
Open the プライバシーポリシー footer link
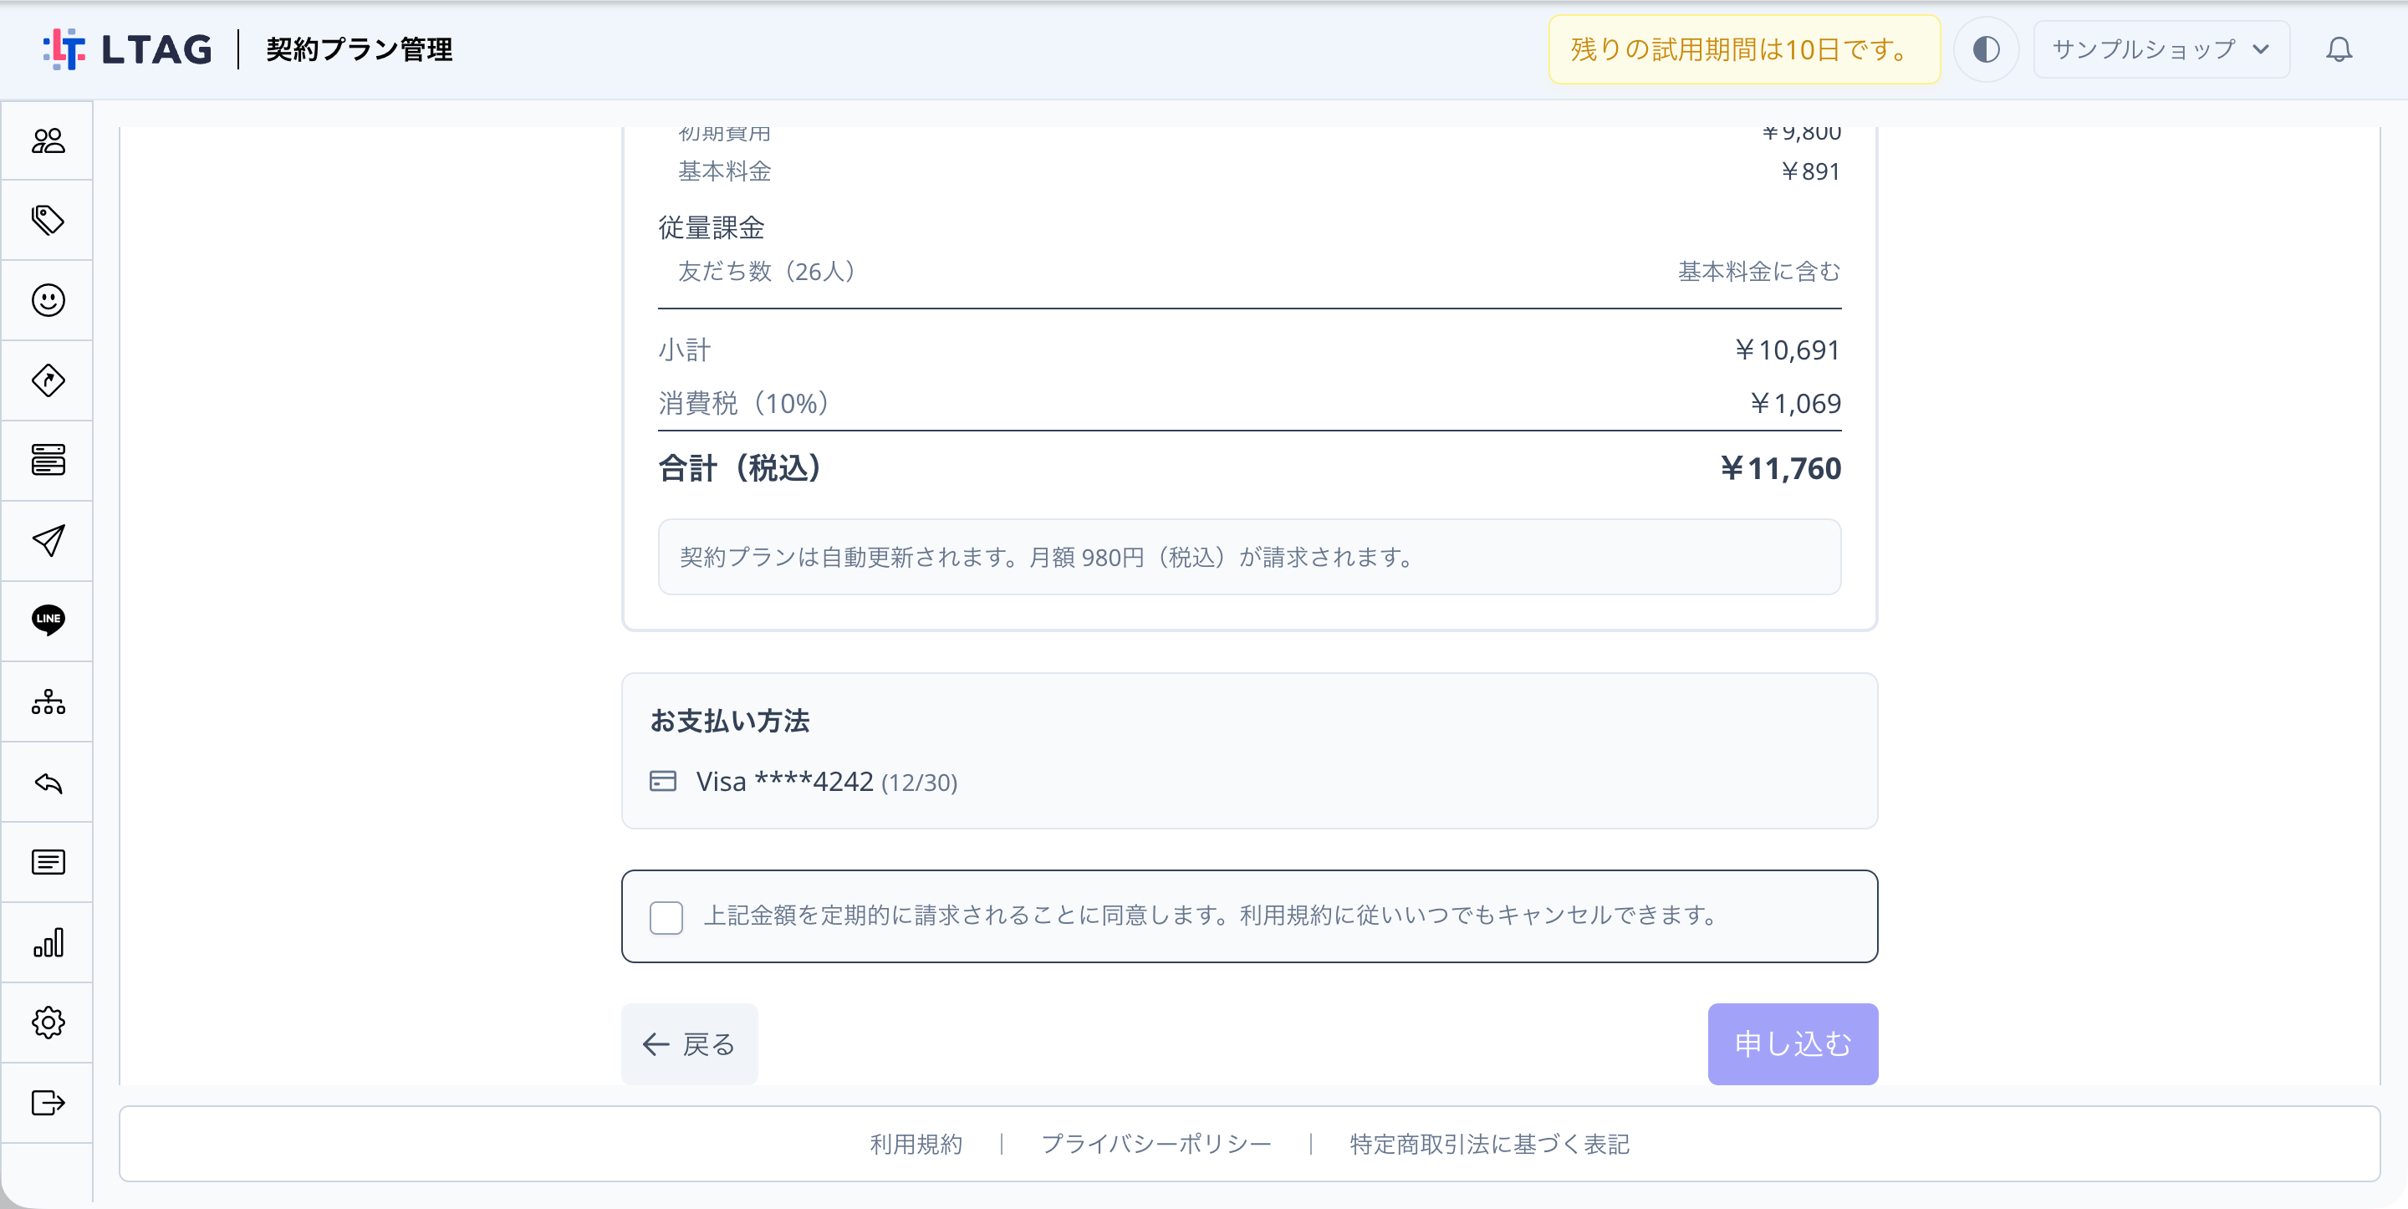tap(1156, 1144)
